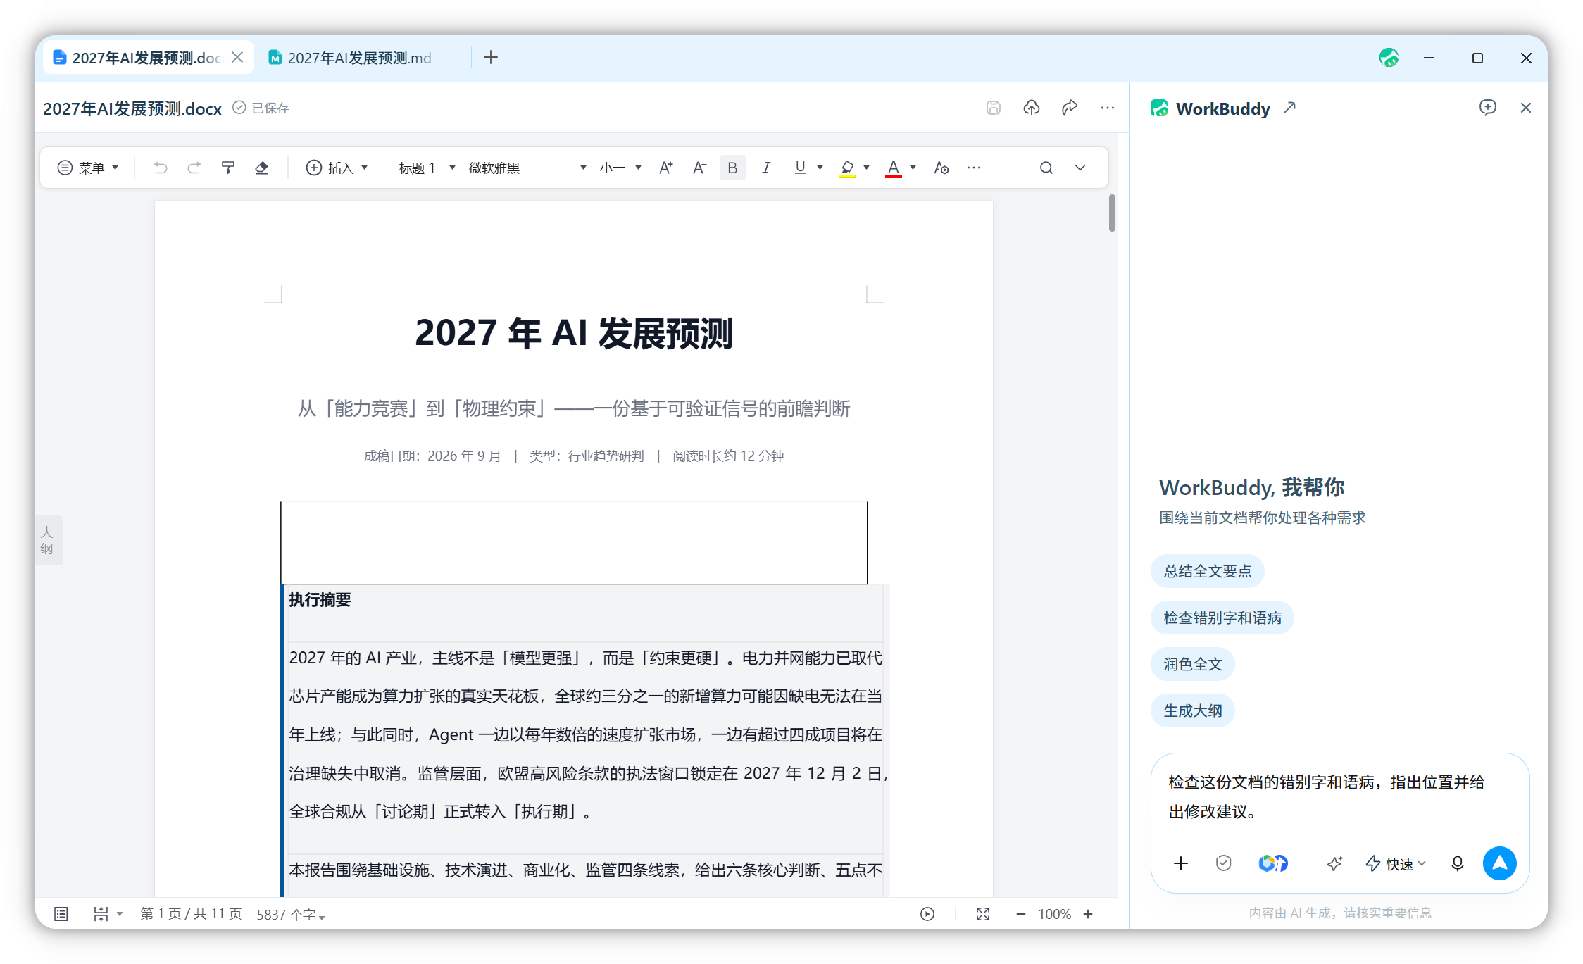The image size is (1583, 964).
Task: Click the clear formatting eraser icon
Action: 261,168
